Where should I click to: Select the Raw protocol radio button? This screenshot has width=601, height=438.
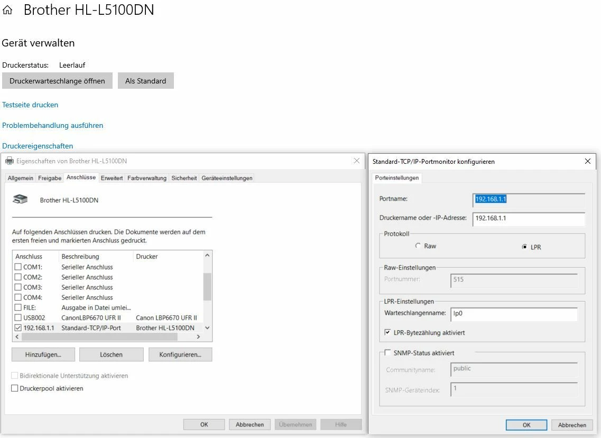point(418,246)
